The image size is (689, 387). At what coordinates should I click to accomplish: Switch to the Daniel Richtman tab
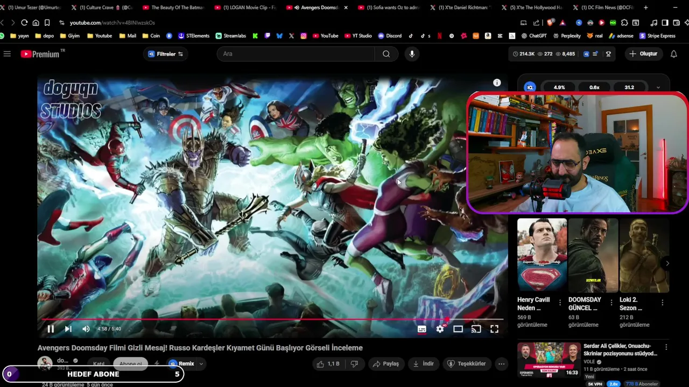[x=461, y=8]
